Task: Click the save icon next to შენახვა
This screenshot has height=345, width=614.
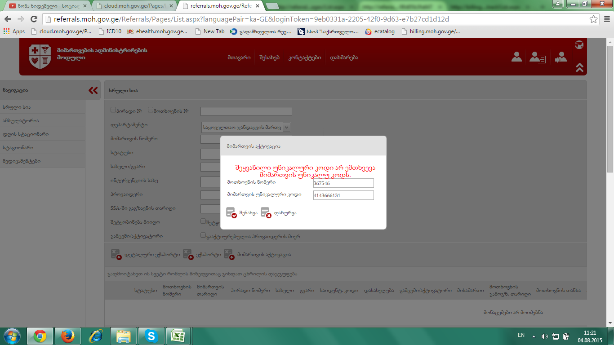Action: pos(231,213)
